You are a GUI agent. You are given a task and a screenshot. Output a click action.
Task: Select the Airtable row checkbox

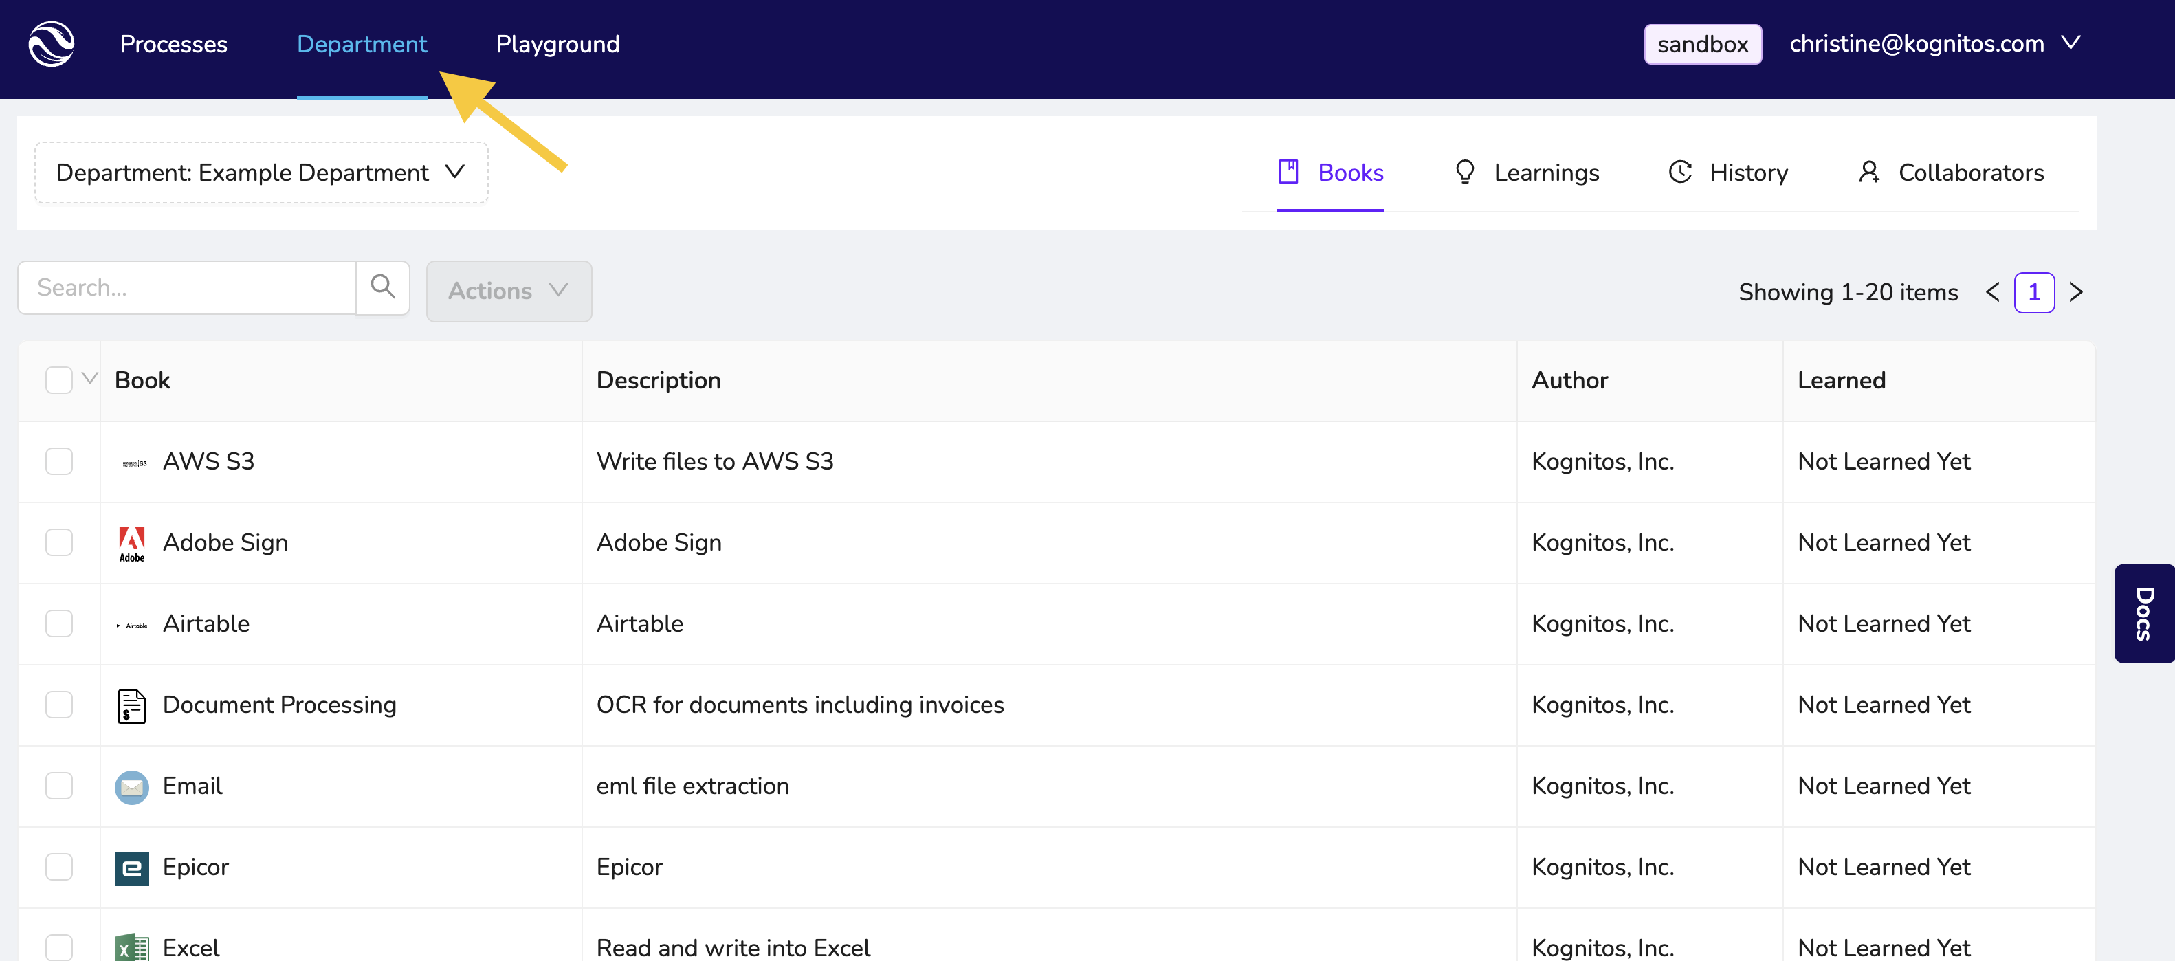(x=59, y=623)
